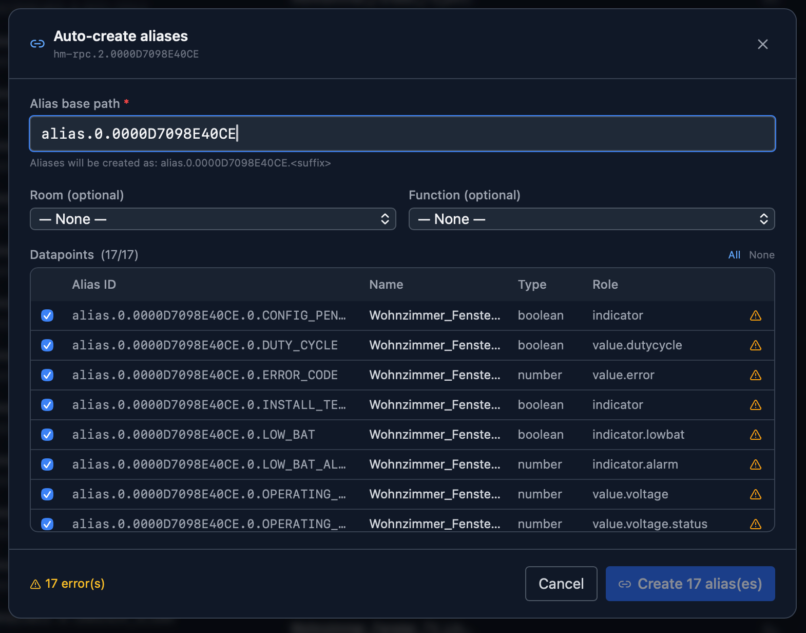This screenshot has width=806, height=633.
Task: Click the warning icon in value.voltage row
Action: [756, 494]
